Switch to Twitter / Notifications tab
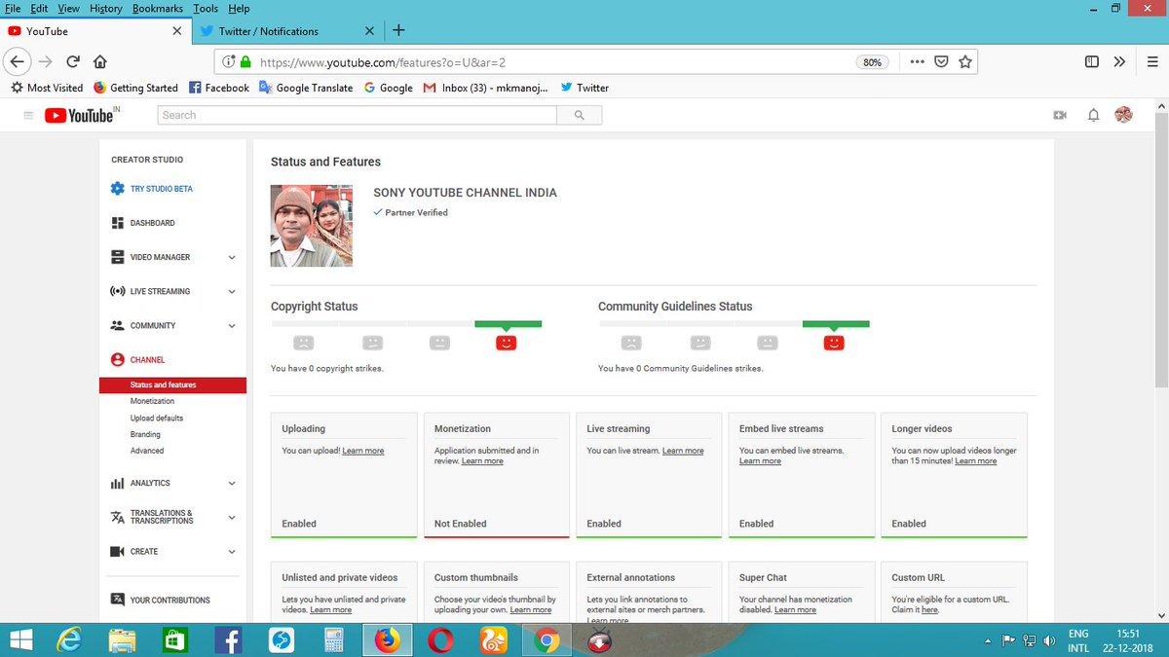 coord(287,31)
